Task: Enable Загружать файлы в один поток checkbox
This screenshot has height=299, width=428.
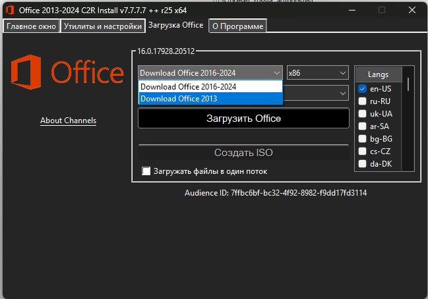Action: tap(146, 171)
